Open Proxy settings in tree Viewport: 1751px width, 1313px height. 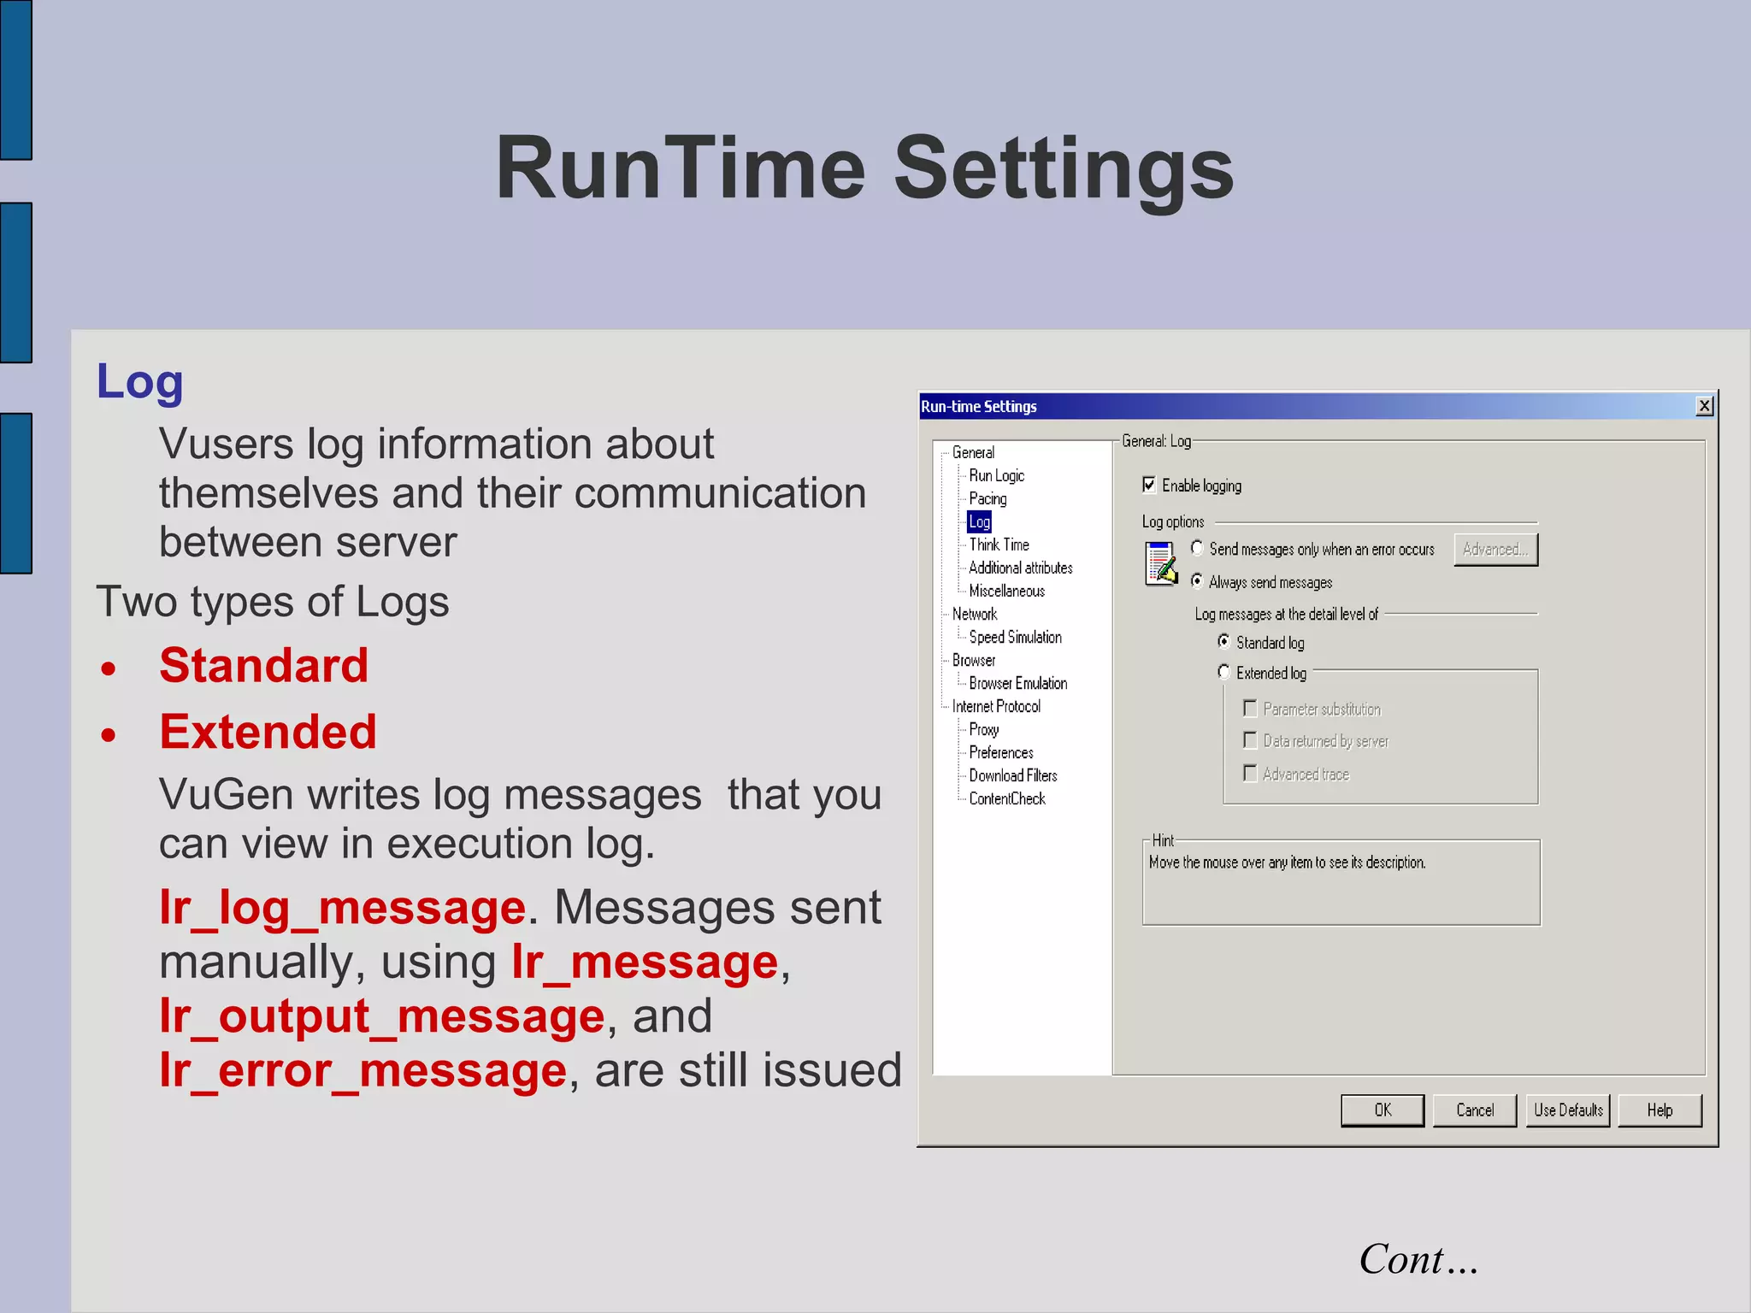click(983, 729)
